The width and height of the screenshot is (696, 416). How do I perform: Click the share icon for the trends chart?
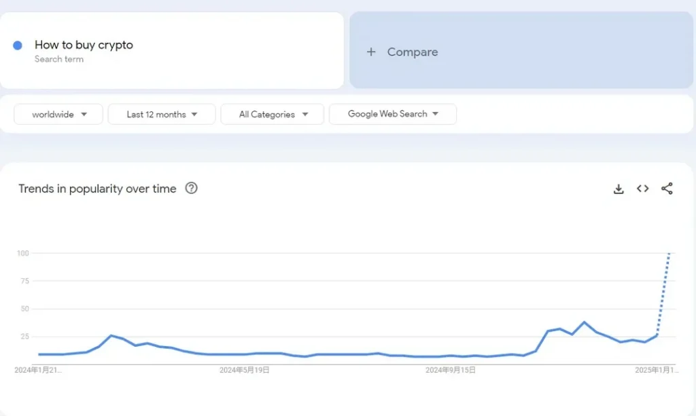click(x=667, y=189)
